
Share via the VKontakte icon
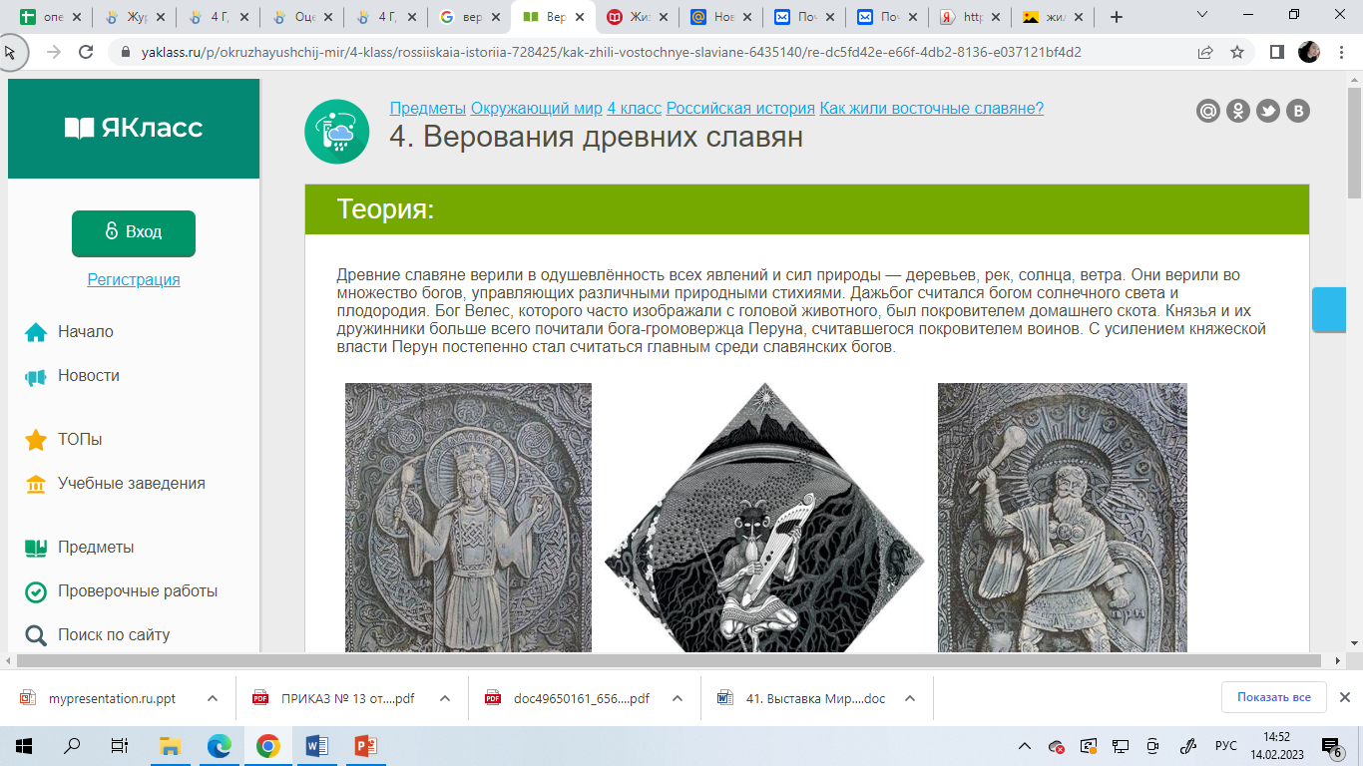tap(1298, 111)
